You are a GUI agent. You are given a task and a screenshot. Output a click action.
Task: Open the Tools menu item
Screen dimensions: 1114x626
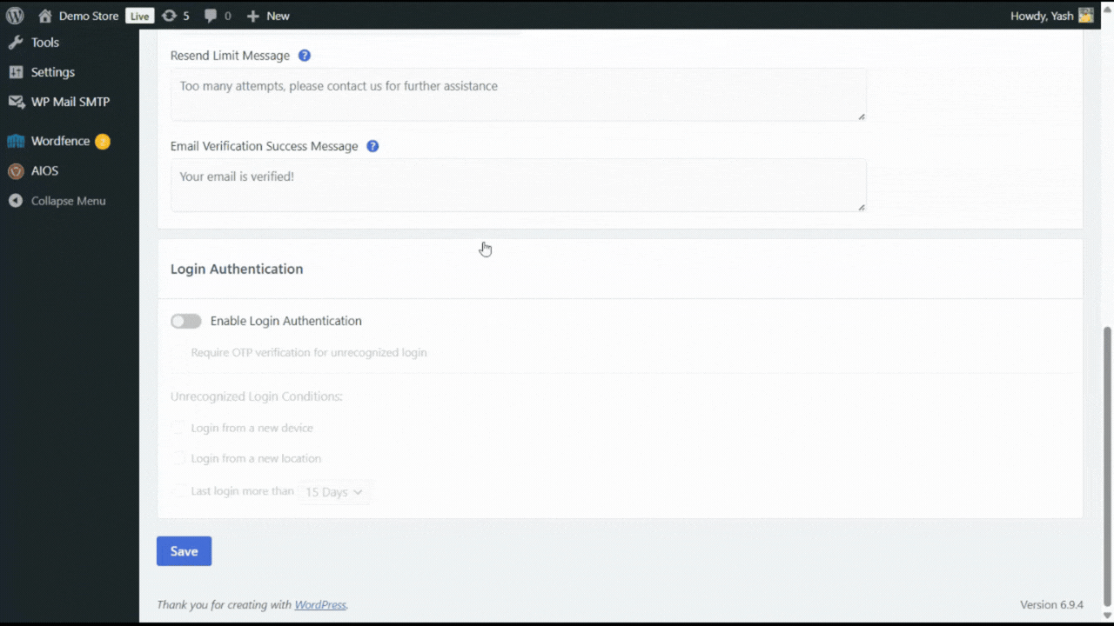44,43
